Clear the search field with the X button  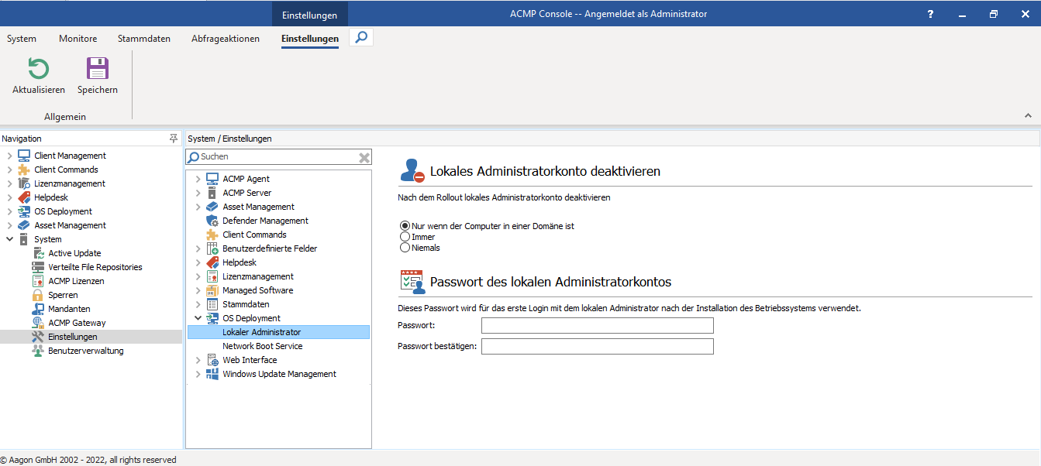pyautogui.click(x=364, y=157)
